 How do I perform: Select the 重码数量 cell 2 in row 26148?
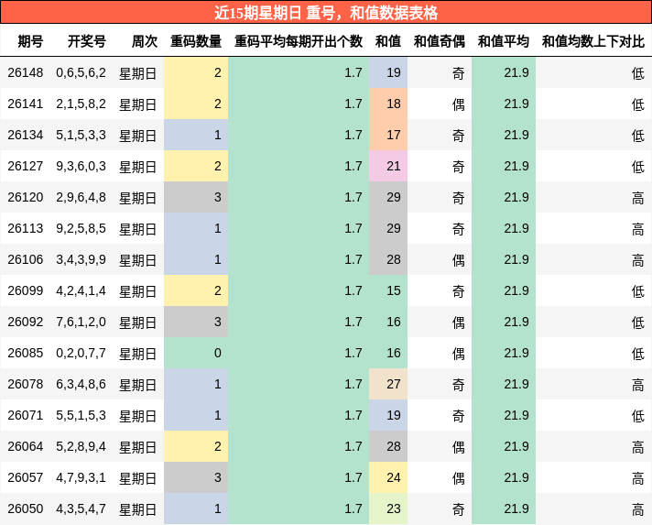tap(196, 72)
